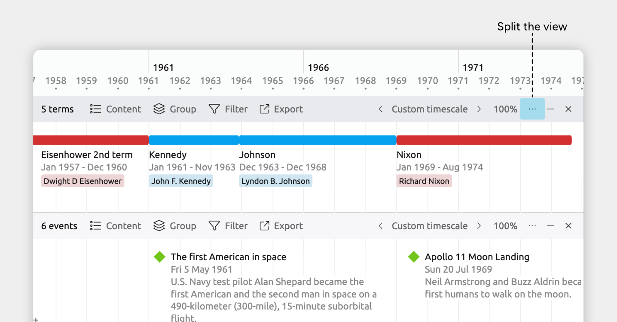Click the Dwight D Eisenhower tag
617x322 pixels.
point(82,181)
